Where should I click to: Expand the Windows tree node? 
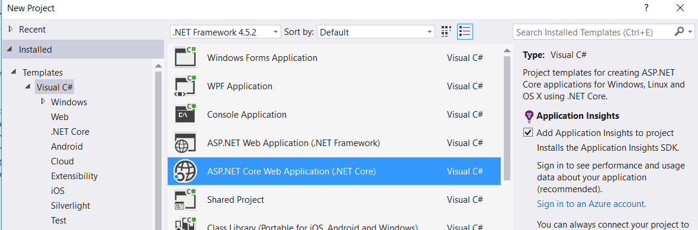(43, 102)
